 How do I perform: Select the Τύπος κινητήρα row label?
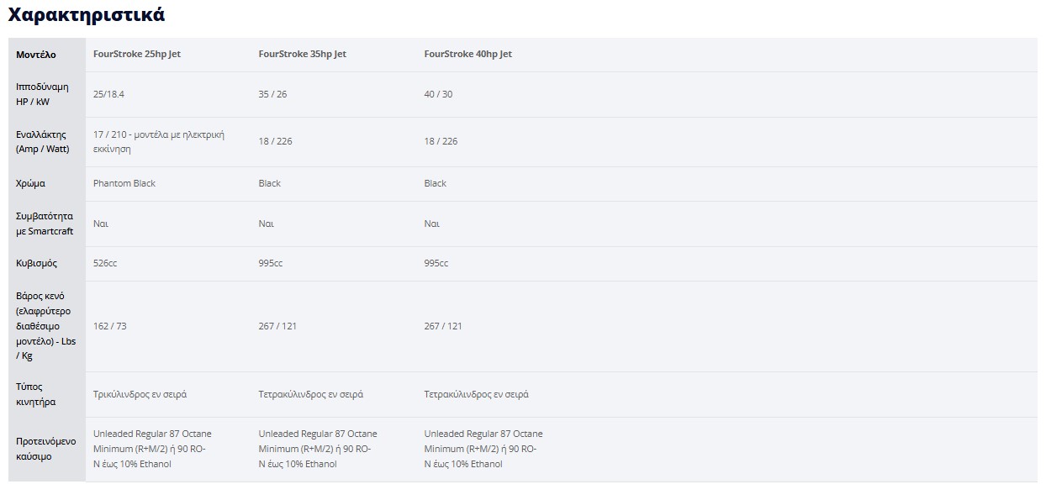[x=36, y=395]
